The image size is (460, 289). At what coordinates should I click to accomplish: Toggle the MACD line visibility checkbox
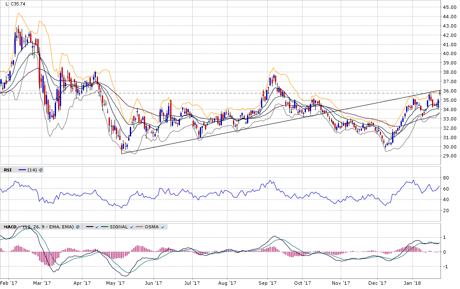tap(97, 227)
